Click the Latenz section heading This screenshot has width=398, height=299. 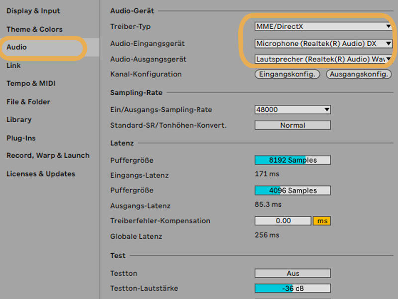[x=122, y=143]
